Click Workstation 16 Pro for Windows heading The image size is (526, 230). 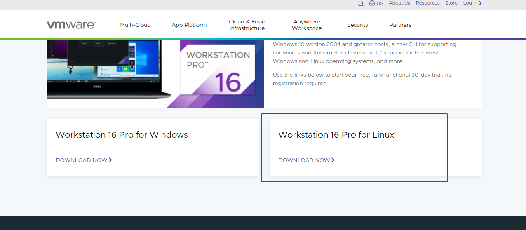[122, 135]
